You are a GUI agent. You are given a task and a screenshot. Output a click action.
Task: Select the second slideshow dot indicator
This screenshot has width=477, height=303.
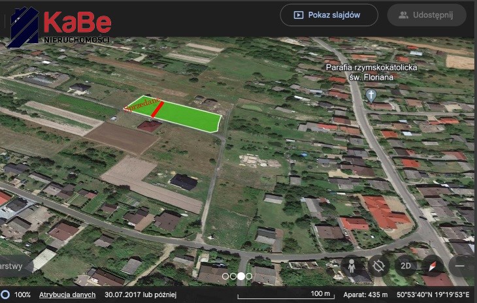click(233, 276)
